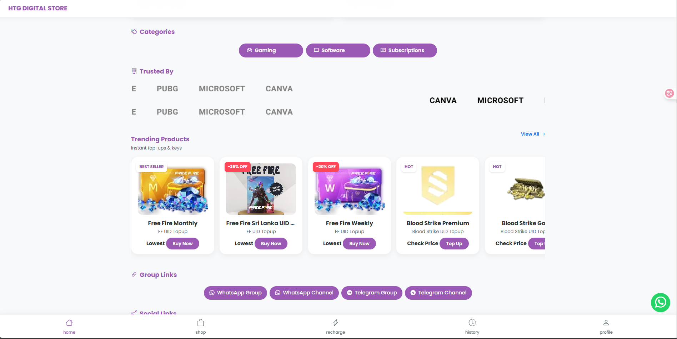Click WhatsApp icon in WhatsApp Channel button
677x339 pixels.
point(278,293)
